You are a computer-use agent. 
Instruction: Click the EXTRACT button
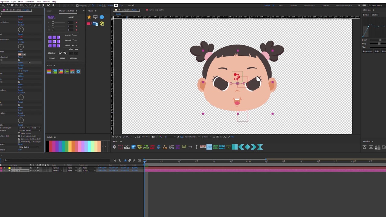52,58
